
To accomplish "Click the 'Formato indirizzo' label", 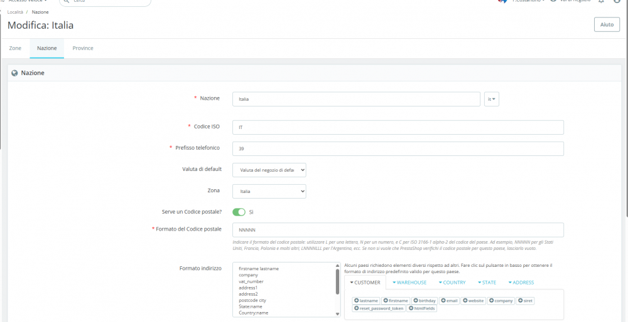I will (200, 268).
